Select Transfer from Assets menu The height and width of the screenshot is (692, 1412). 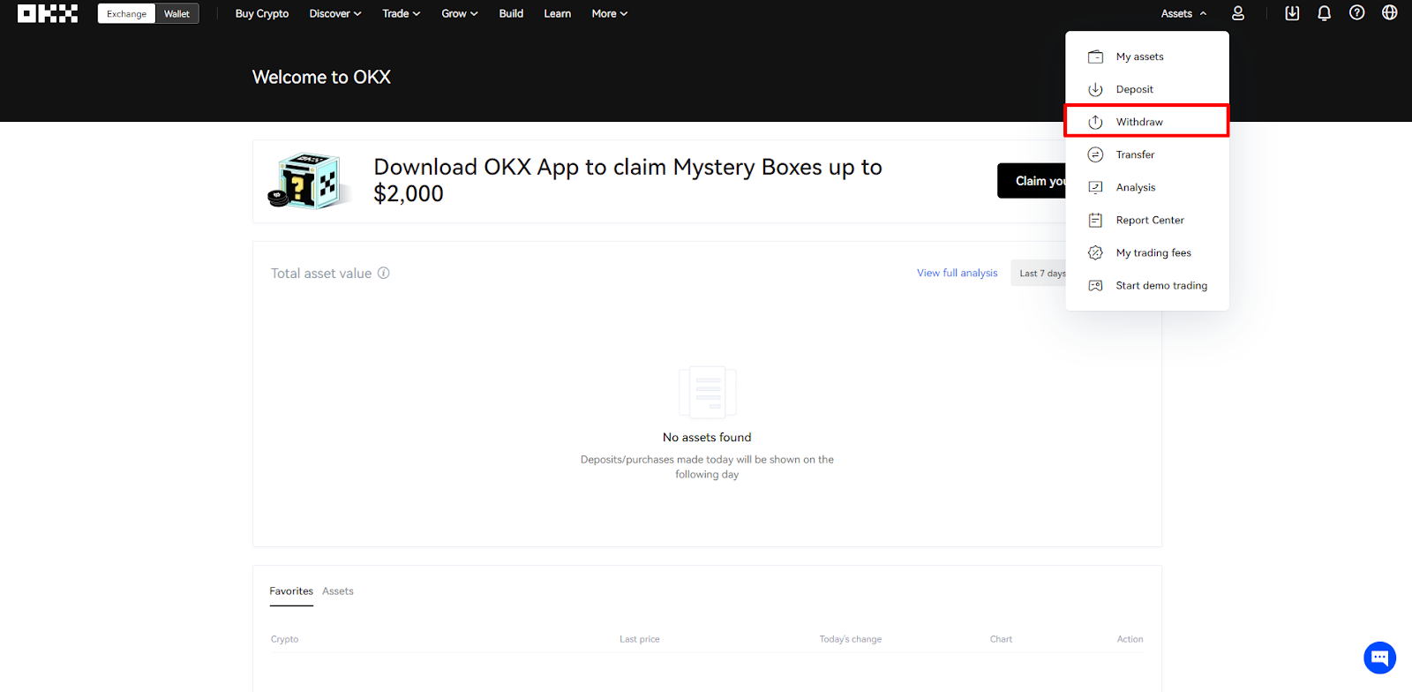(x=1147, y=154)
